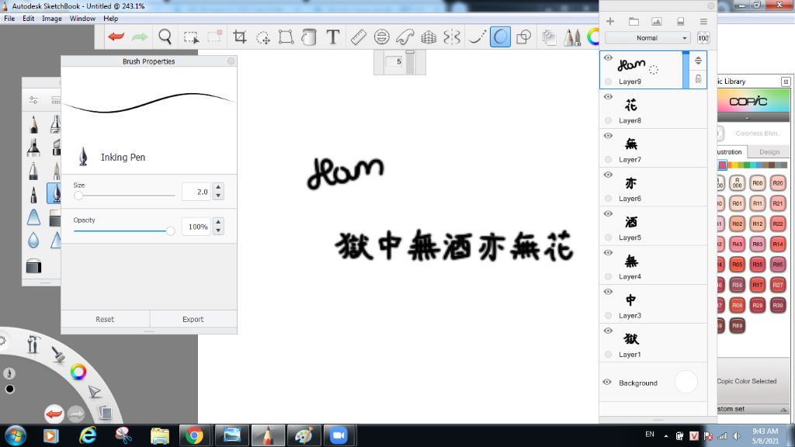Open the Layer Editor toolbar icon

click(x=549, y=37)
